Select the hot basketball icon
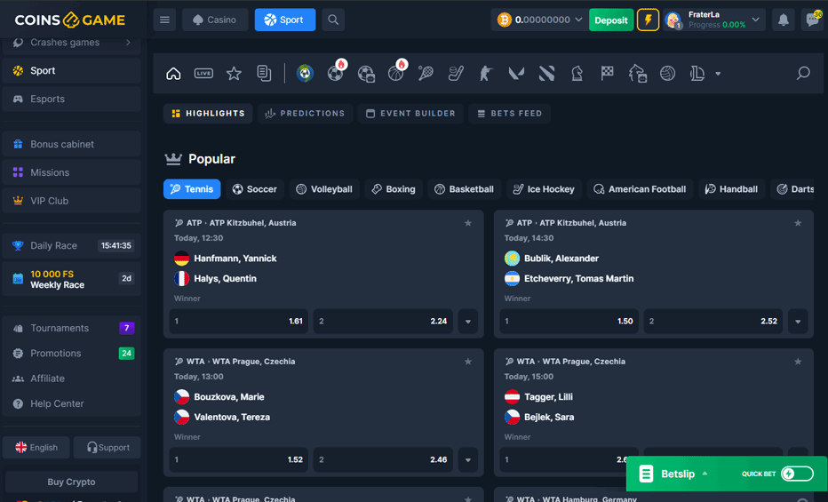Image resolution: width=828 pixels, height=502 pixels. click(396, 72)
